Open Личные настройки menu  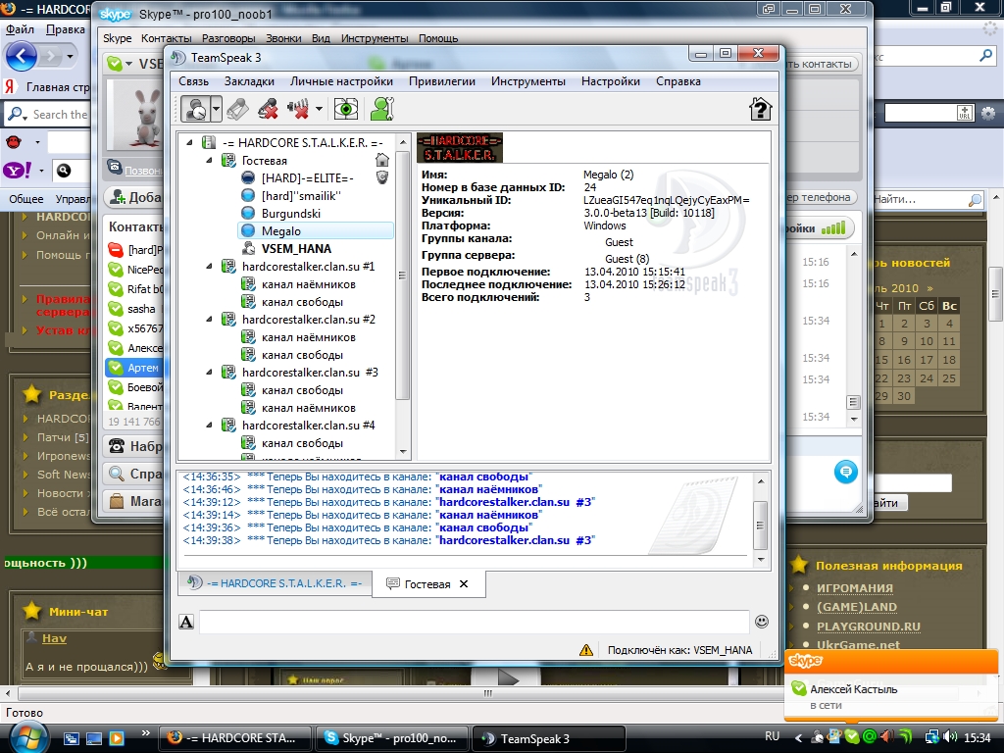[341, 81]
